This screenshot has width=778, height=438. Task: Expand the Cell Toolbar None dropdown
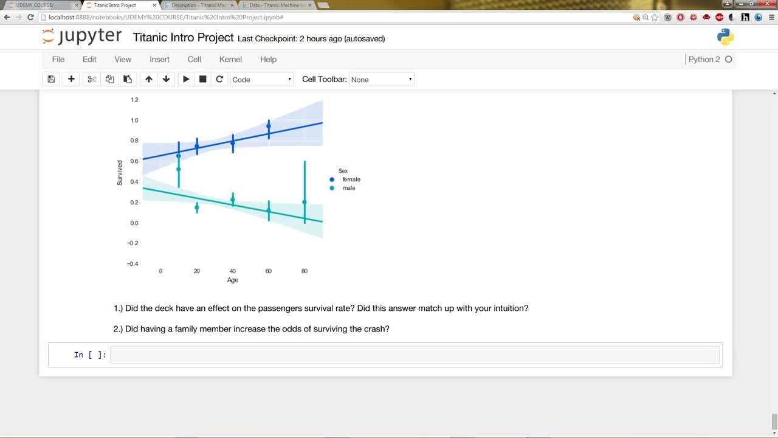pyautogui.click(x=382, y=79)
